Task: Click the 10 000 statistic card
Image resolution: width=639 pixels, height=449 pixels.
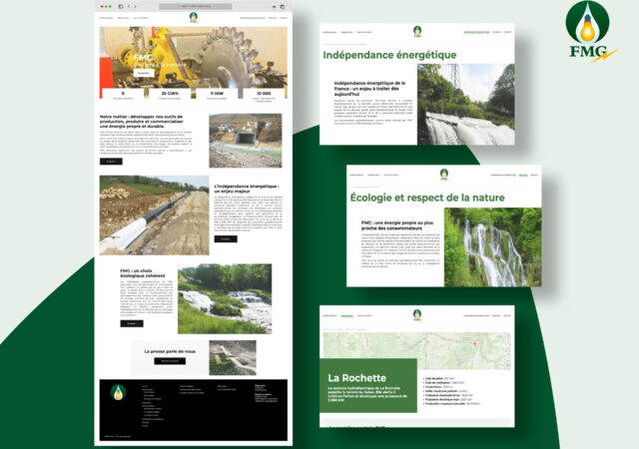Action: point(264,95)
